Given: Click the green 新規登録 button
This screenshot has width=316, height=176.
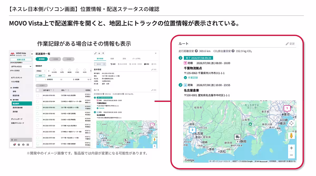Looking at the screenshot, I should 42,59.
